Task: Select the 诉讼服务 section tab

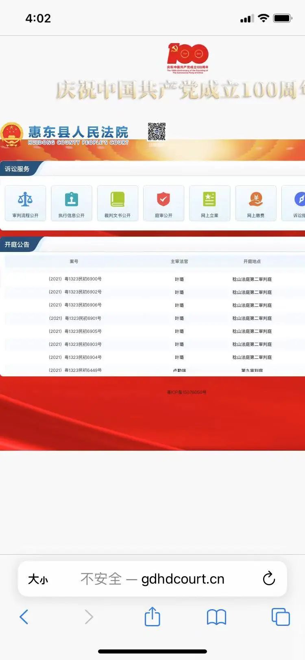Action: [x=17, y=169]
